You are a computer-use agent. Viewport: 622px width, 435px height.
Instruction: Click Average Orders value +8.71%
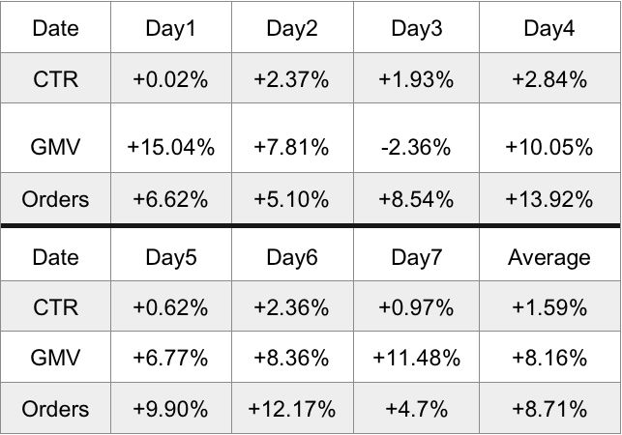pyautogui.click(x=548, y=409)
